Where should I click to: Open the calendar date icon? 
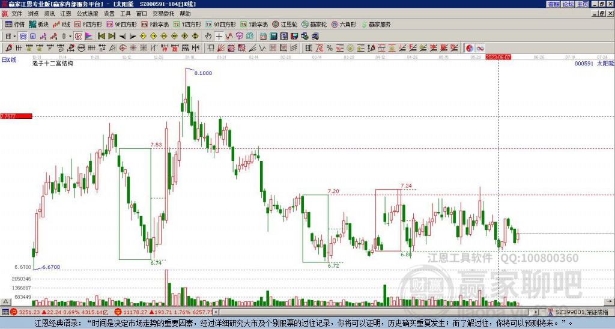(263, 37)
